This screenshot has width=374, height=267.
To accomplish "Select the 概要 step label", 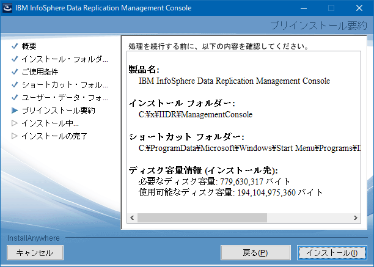I will 29,46.
